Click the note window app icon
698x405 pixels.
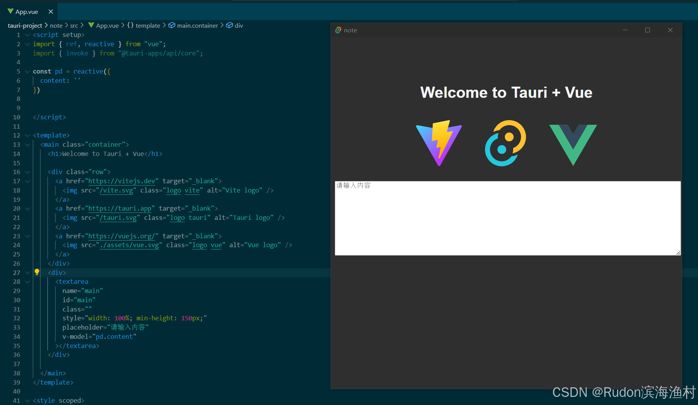338,30
